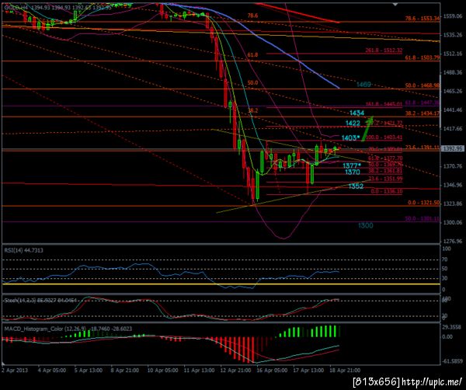The image size is (466, 390).
Task: Click the '4 Apr 05:00' time axis label
Action: pos(52,370)
